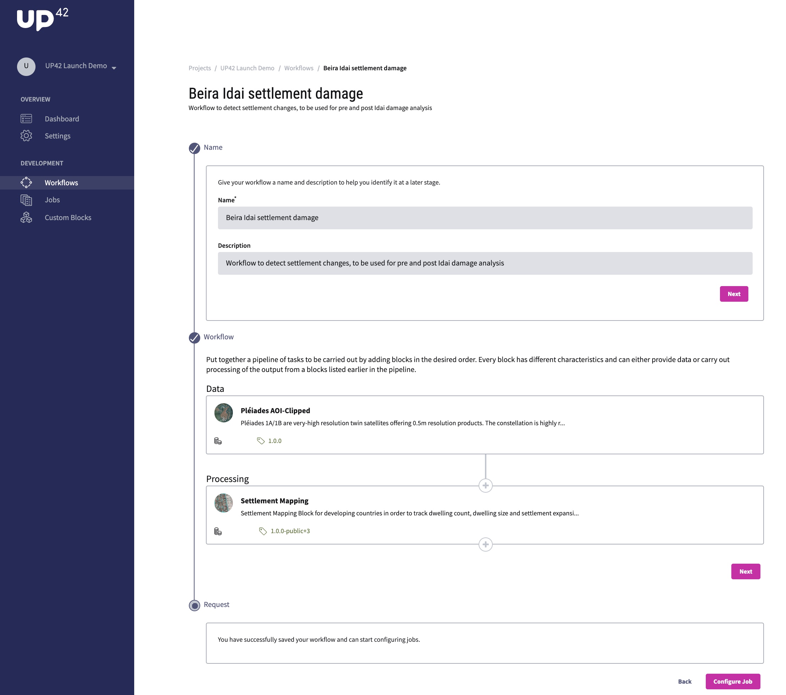Screen dimensions: 786x695
Task: Click the Custom Blocks cubes icon
Action: (26, 218)
